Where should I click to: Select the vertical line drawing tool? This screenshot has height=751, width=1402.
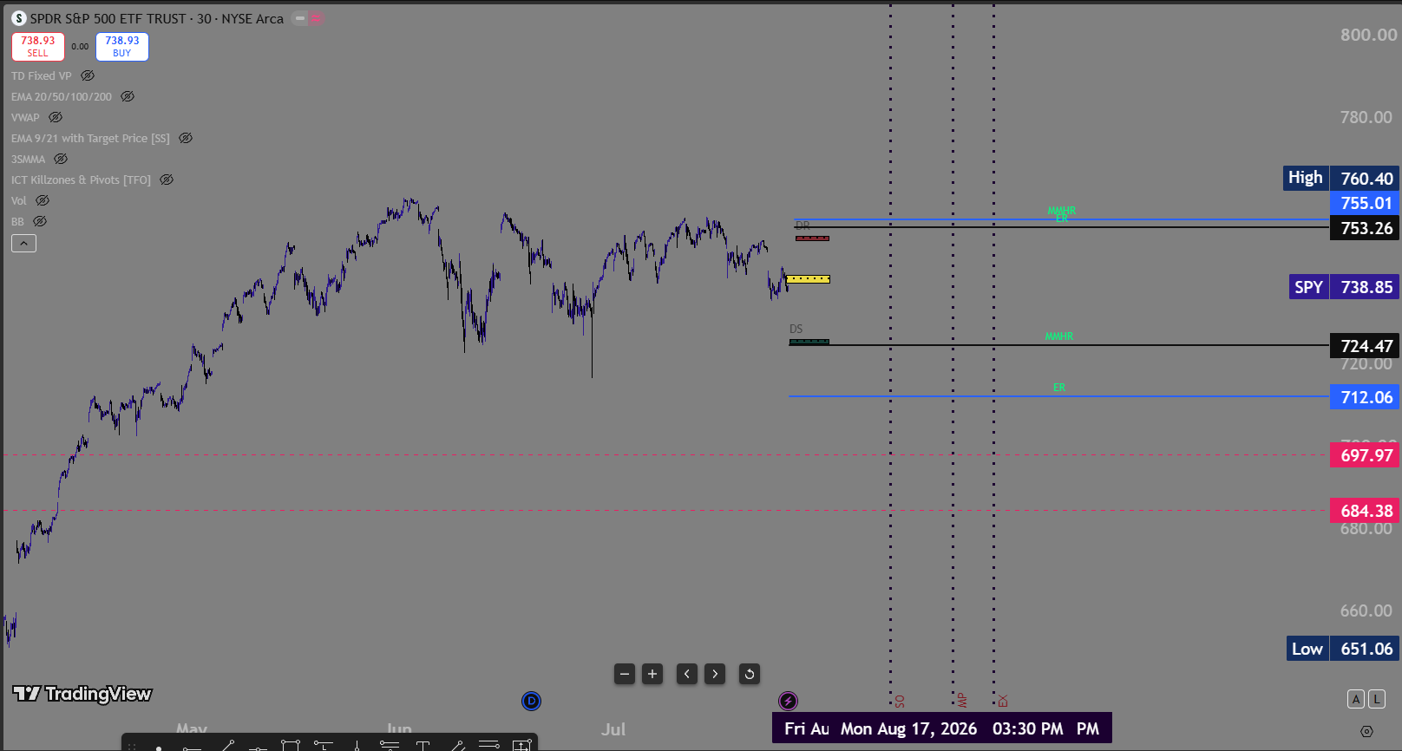click(357, 745)
